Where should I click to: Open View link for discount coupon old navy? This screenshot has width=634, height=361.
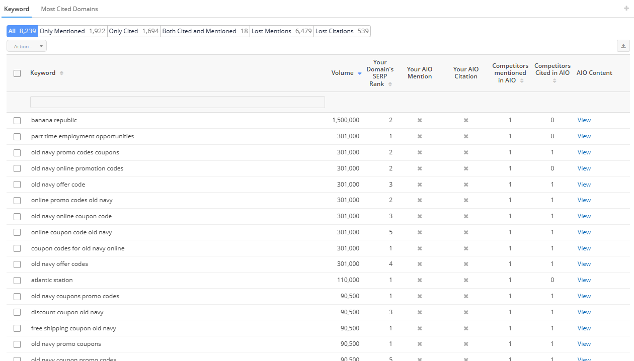pyautogui.click(x=584, y=312)
